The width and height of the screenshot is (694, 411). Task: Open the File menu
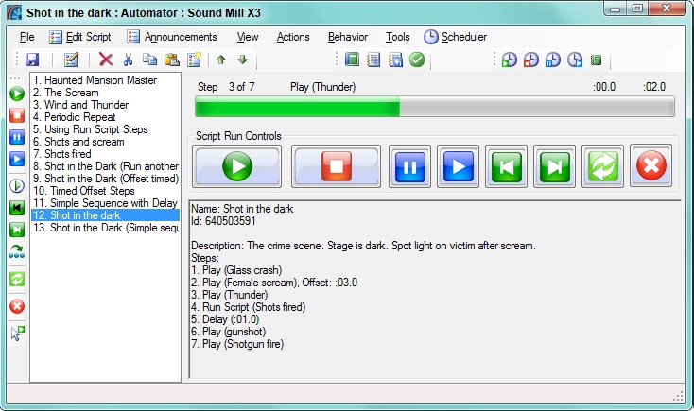(x=27, y=37)
